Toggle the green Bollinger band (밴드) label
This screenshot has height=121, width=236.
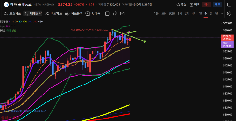pyautogui.click(x=14, y=31)
